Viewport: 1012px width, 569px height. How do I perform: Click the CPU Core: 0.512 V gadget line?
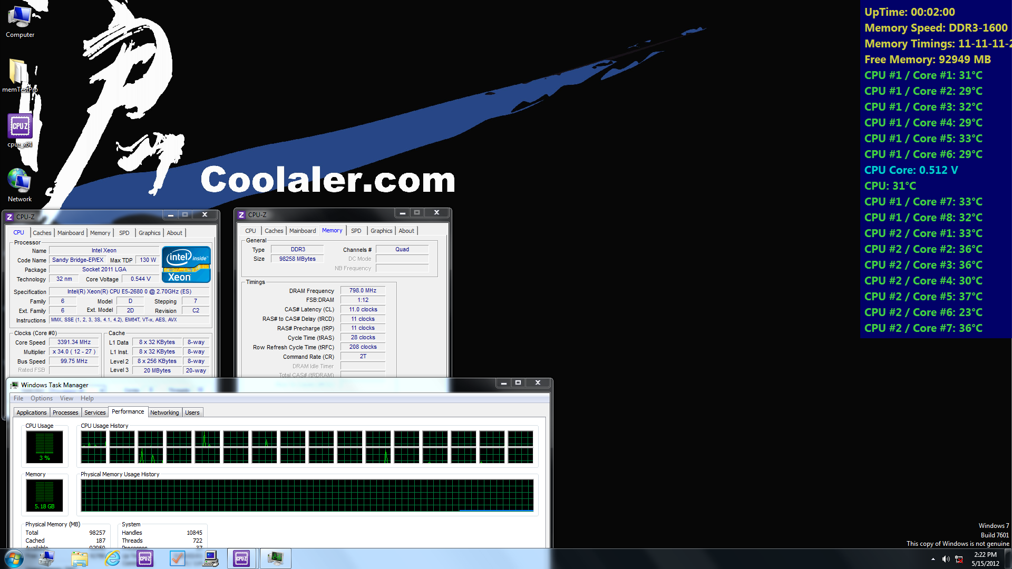(911, 170)
